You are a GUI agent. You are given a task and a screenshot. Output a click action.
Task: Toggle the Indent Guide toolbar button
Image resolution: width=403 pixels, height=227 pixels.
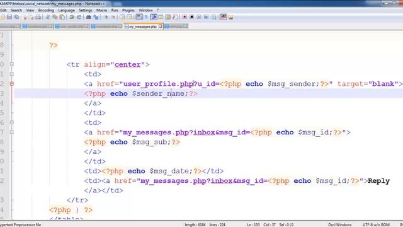pyautogui.click(x=154, y=17)
